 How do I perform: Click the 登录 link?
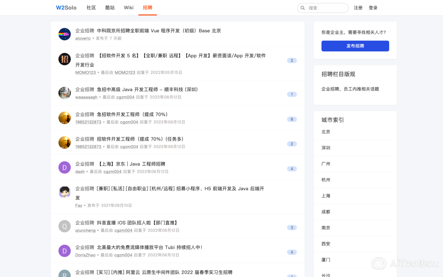373,8
